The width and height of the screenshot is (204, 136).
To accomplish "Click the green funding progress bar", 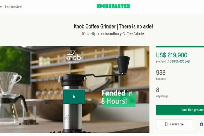I will pyautogui.click(x=180, y=47).
